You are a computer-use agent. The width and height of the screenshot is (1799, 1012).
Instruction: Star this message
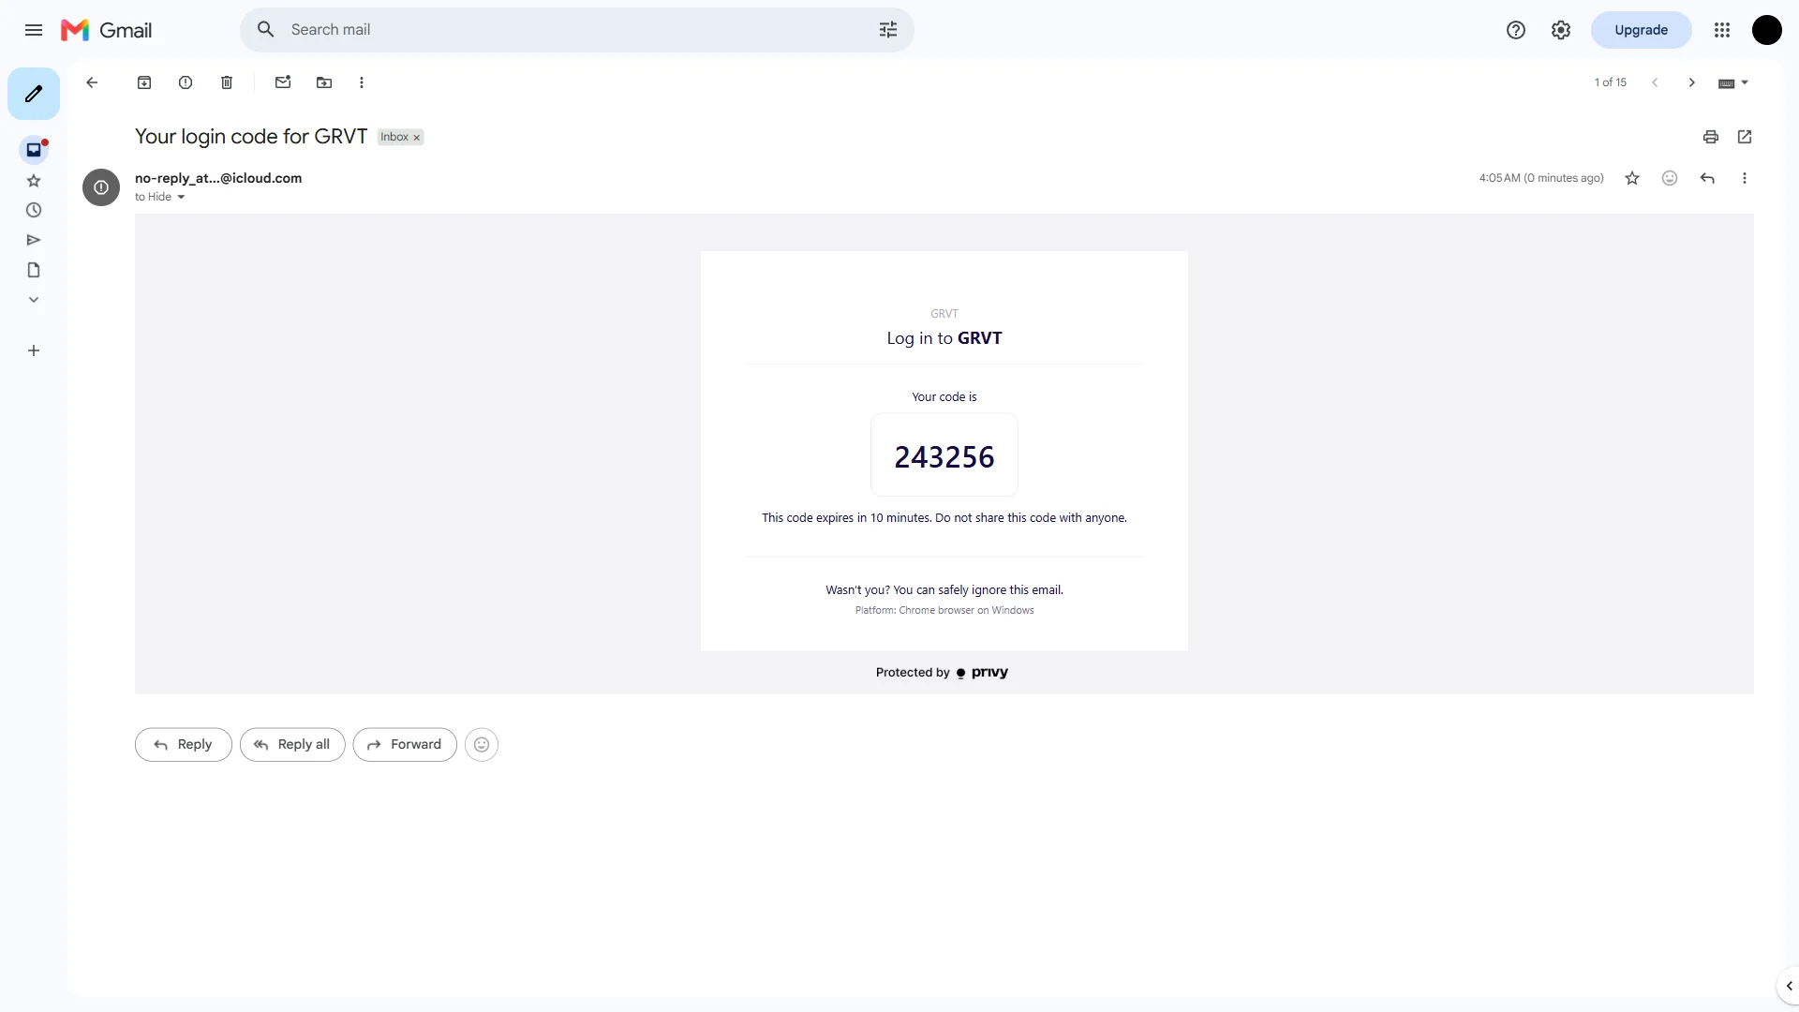click(x=1632, y=178)
